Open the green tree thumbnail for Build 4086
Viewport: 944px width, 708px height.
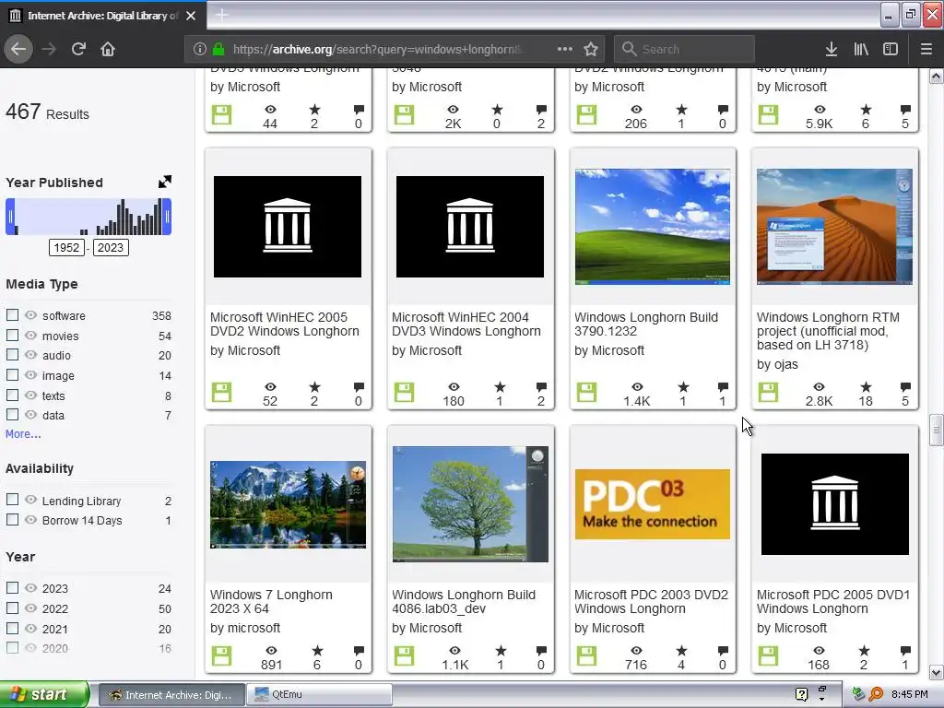470,504
